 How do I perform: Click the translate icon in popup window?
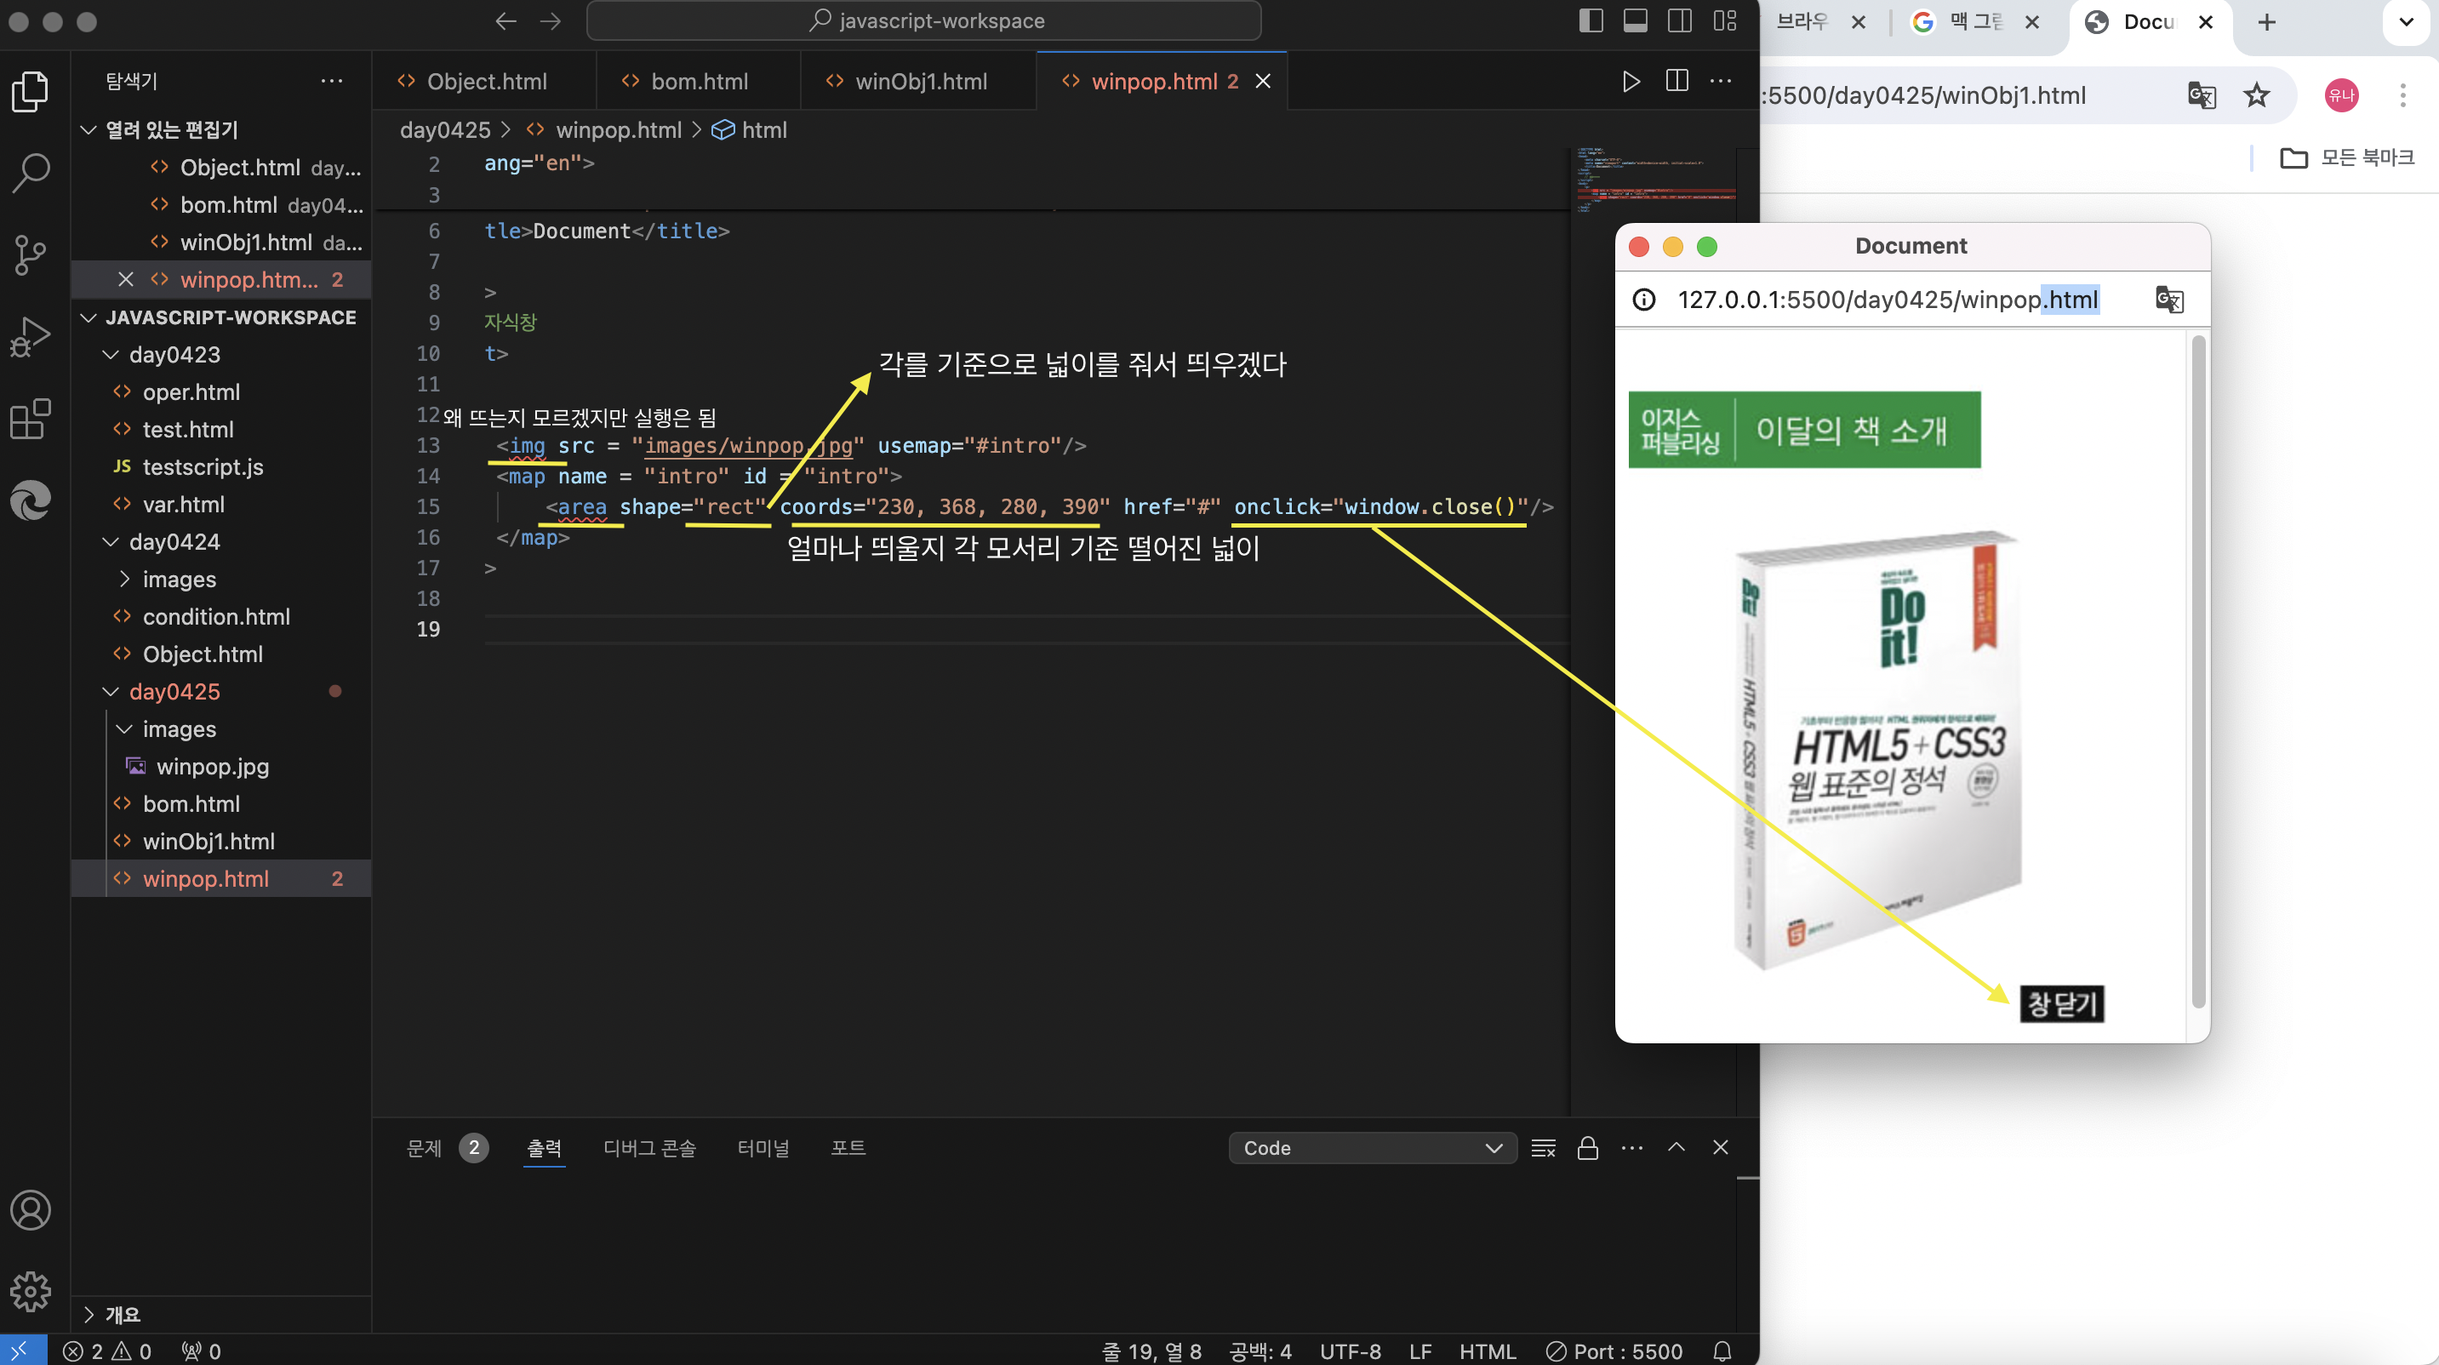2169,300
